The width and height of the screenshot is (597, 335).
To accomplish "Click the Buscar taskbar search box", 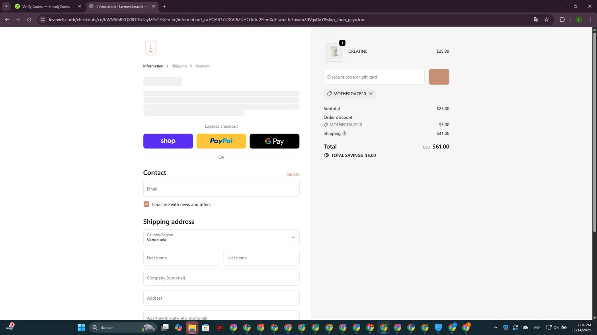I will click(x=123, y=327).
